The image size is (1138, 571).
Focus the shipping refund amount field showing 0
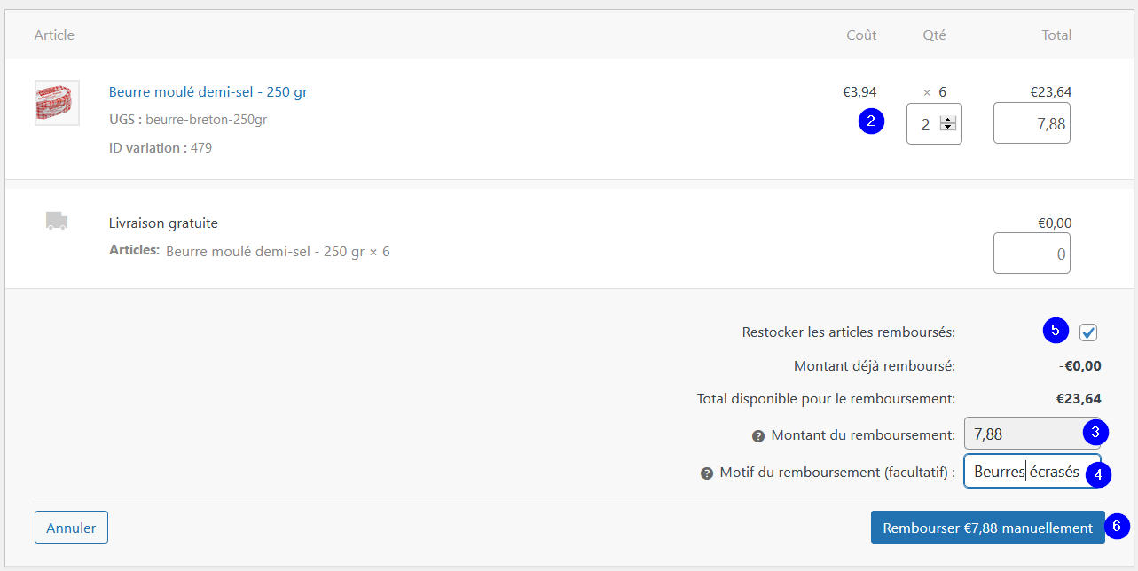click(1032, 254)
